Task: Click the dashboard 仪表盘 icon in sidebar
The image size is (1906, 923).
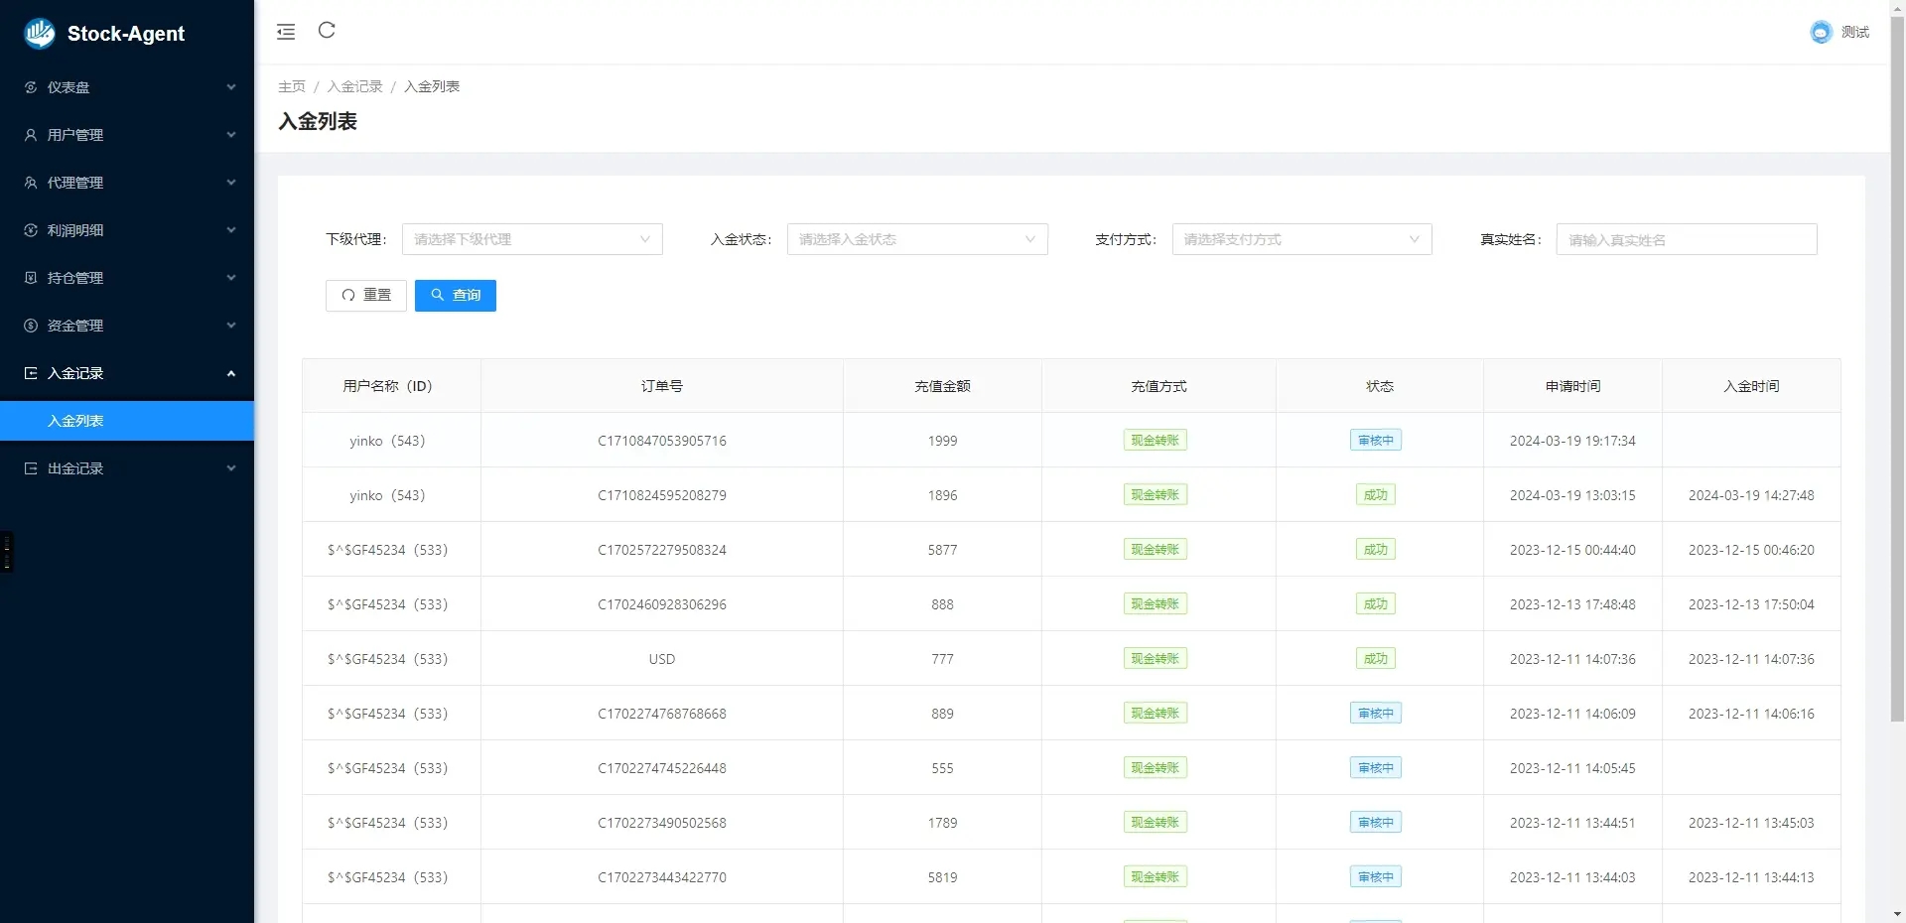Action: pyautogui.click(x=31, y=87)
